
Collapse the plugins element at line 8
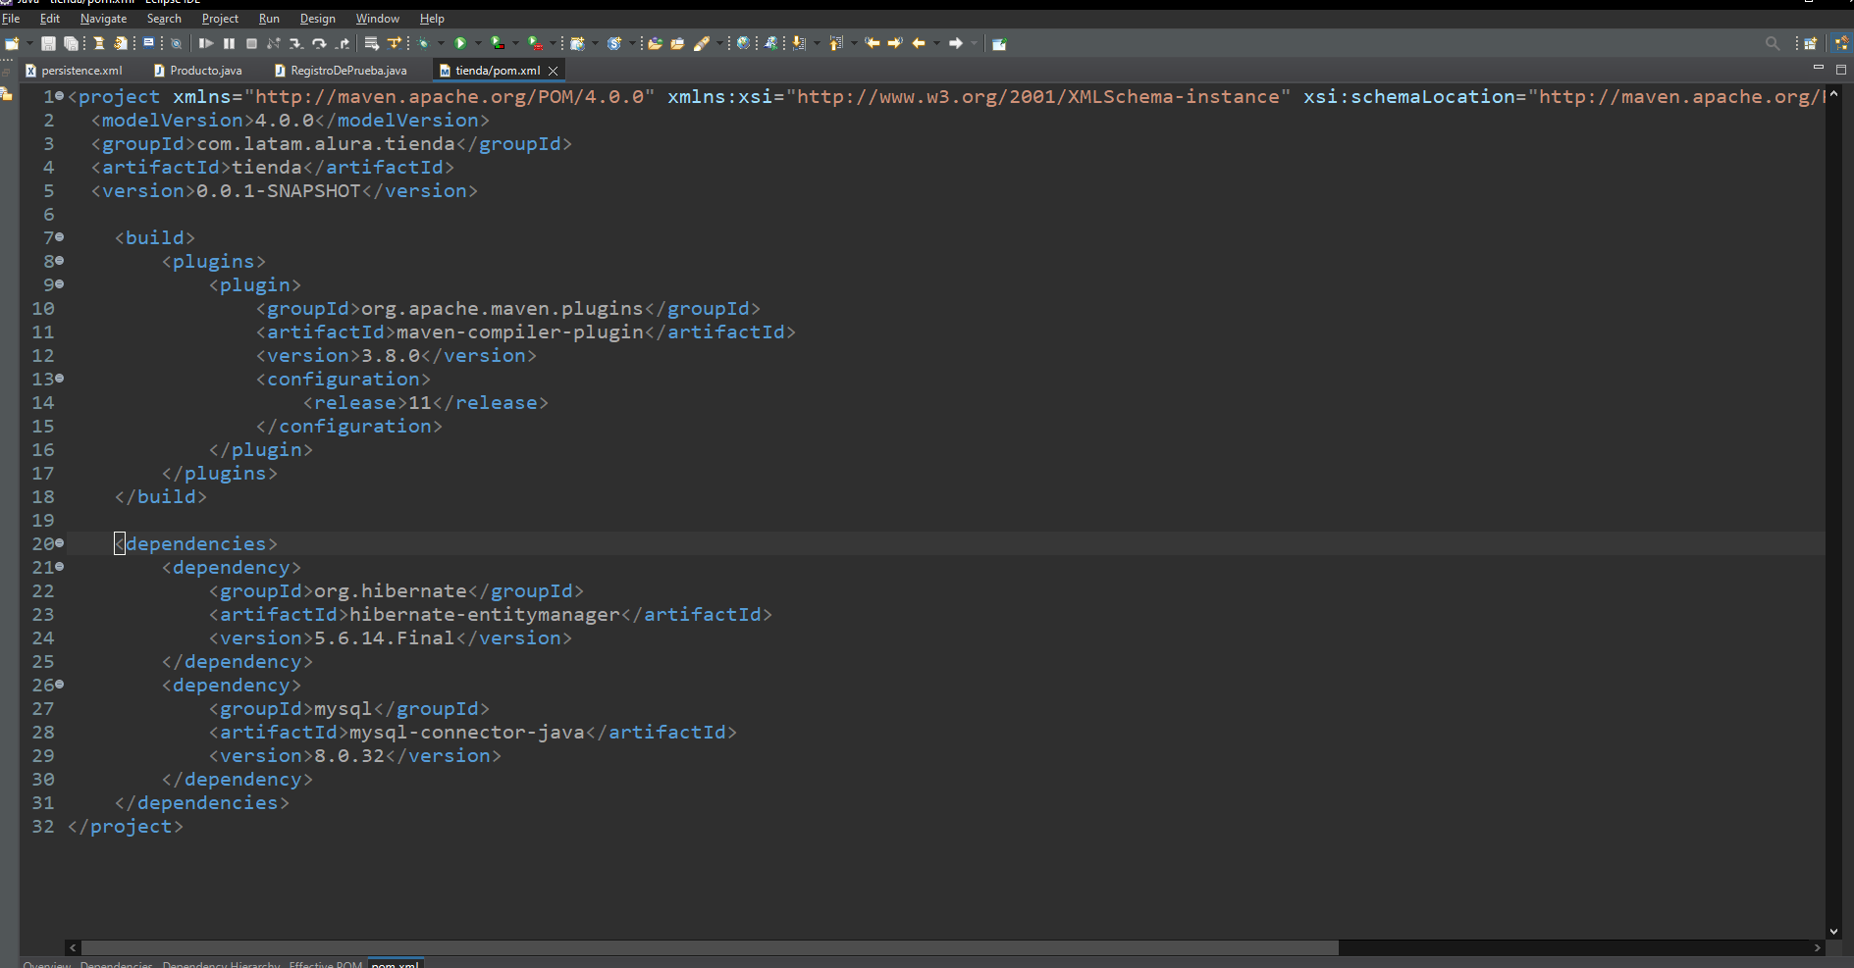(x=60, y=260)
